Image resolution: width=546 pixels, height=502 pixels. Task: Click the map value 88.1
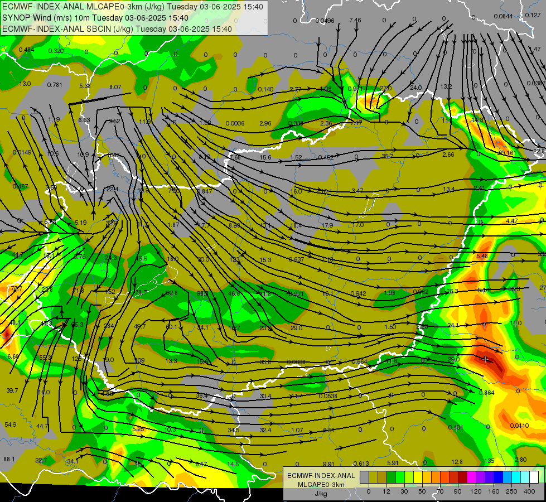(x=9, y=459)
